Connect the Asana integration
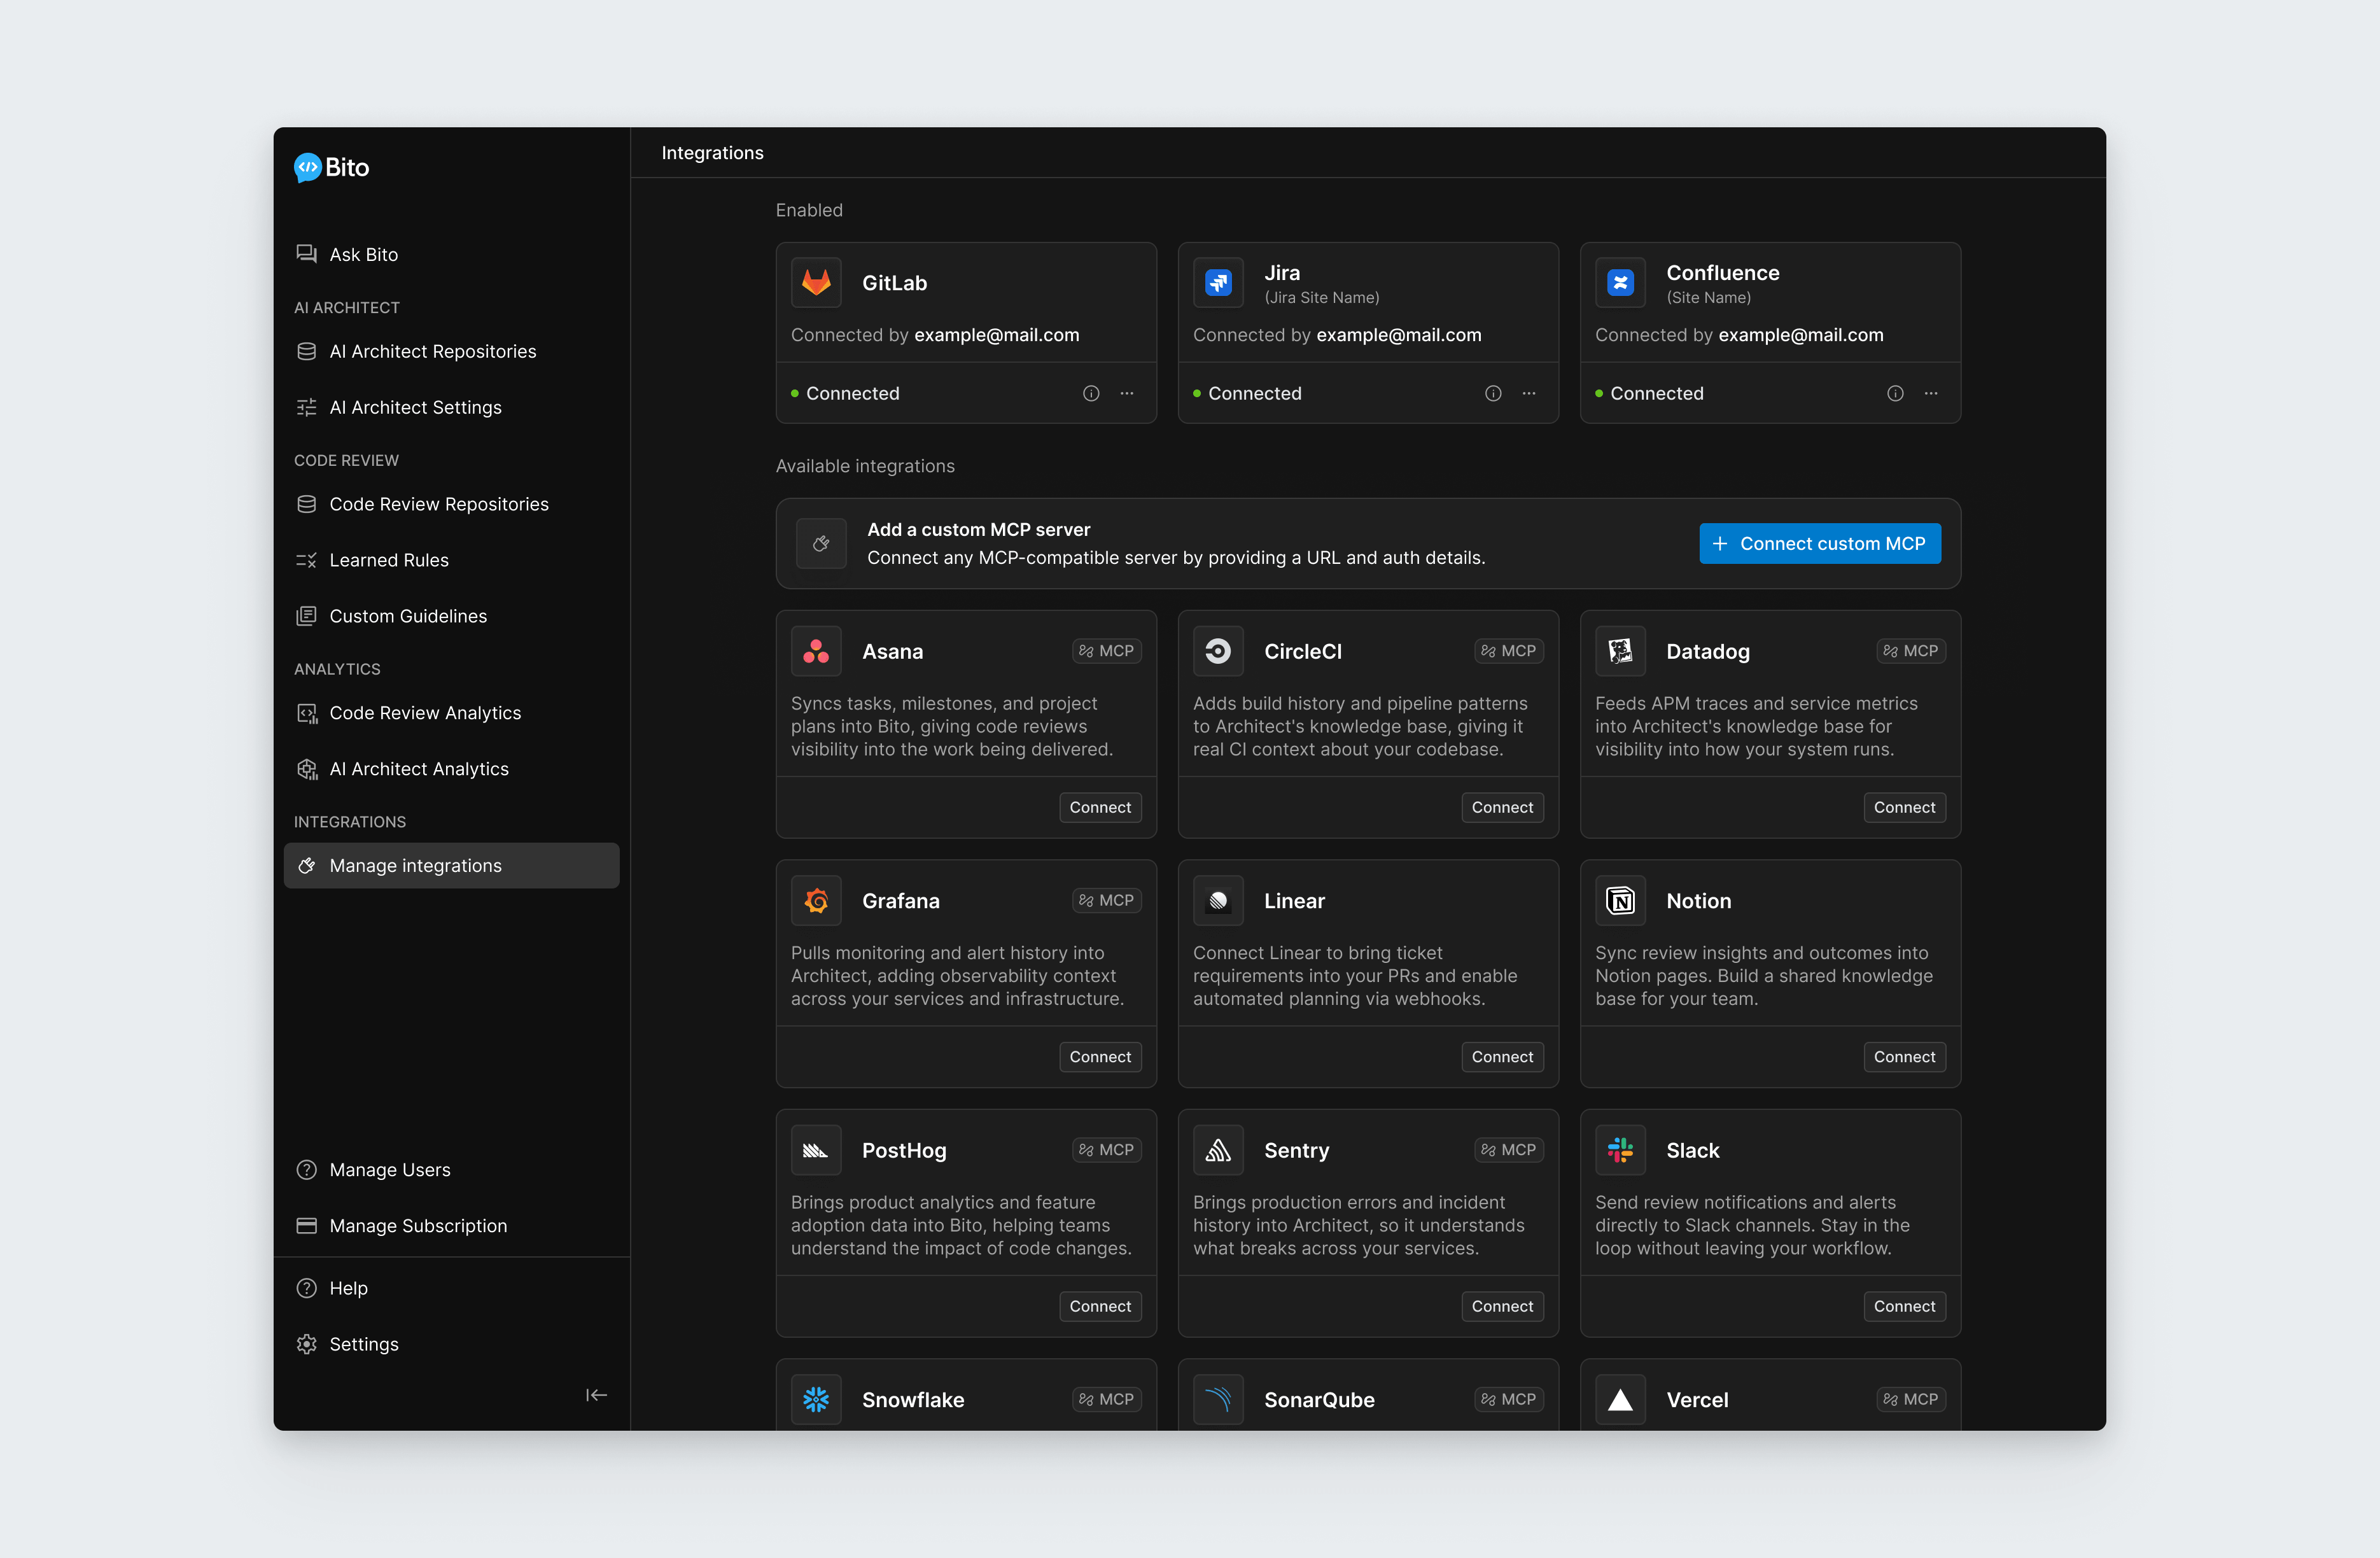 (x=1100, y=808)
